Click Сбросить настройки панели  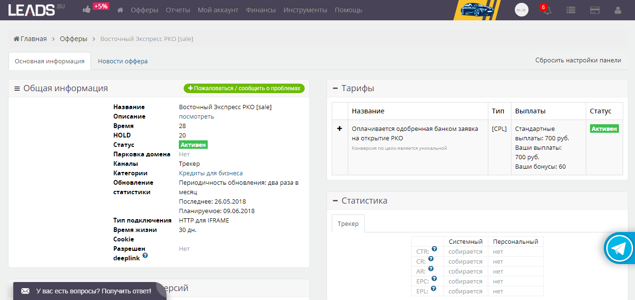[578, 60]
